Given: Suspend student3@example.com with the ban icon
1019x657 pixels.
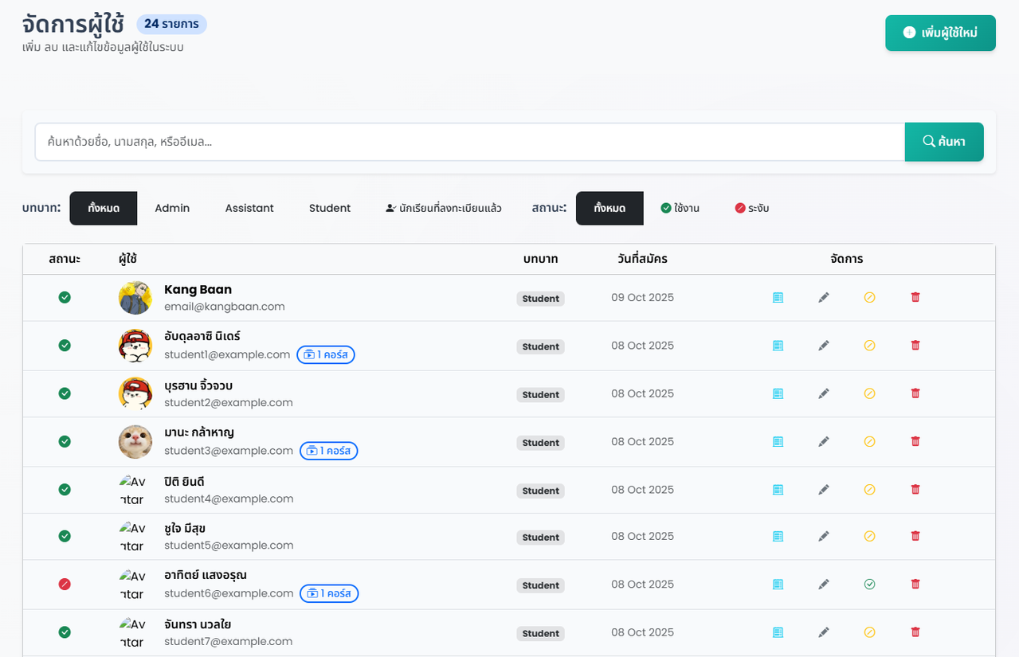Looking at the screenshot, I should [869, 441].
